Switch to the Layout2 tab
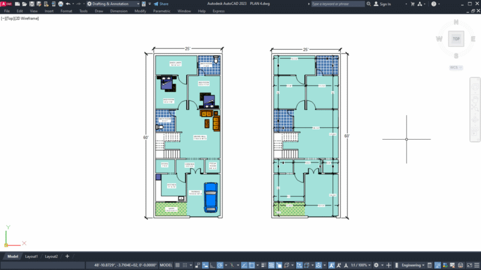 [51, 257]
